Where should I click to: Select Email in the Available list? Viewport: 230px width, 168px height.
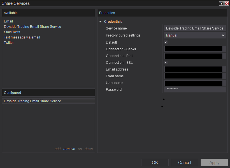8,21
